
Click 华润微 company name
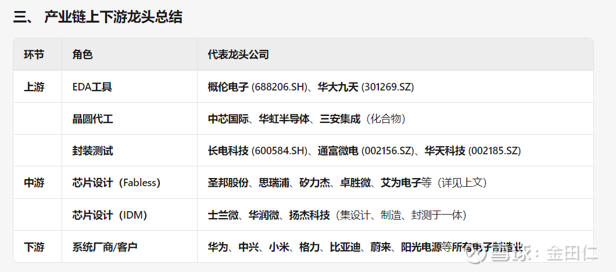tap(264, 215)
